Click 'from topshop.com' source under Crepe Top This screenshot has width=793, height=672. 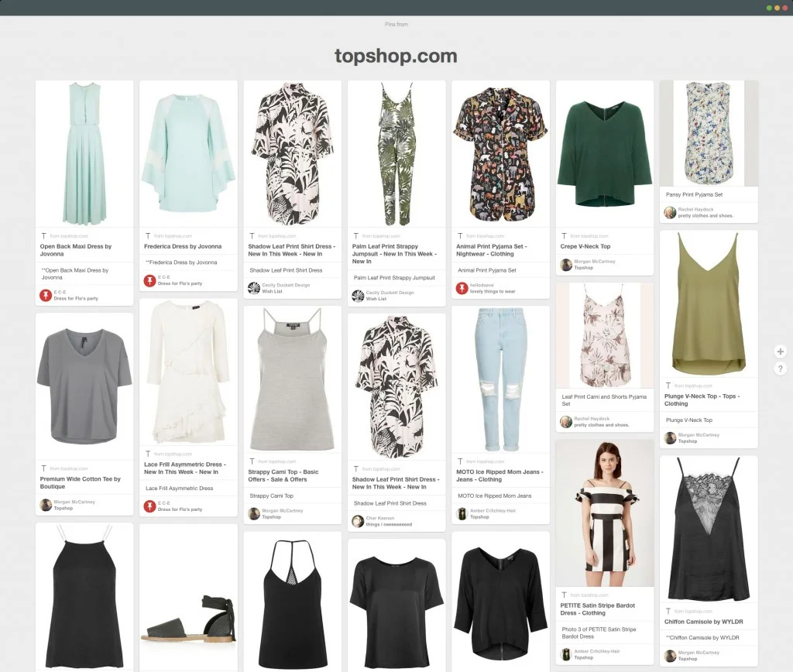589,236
